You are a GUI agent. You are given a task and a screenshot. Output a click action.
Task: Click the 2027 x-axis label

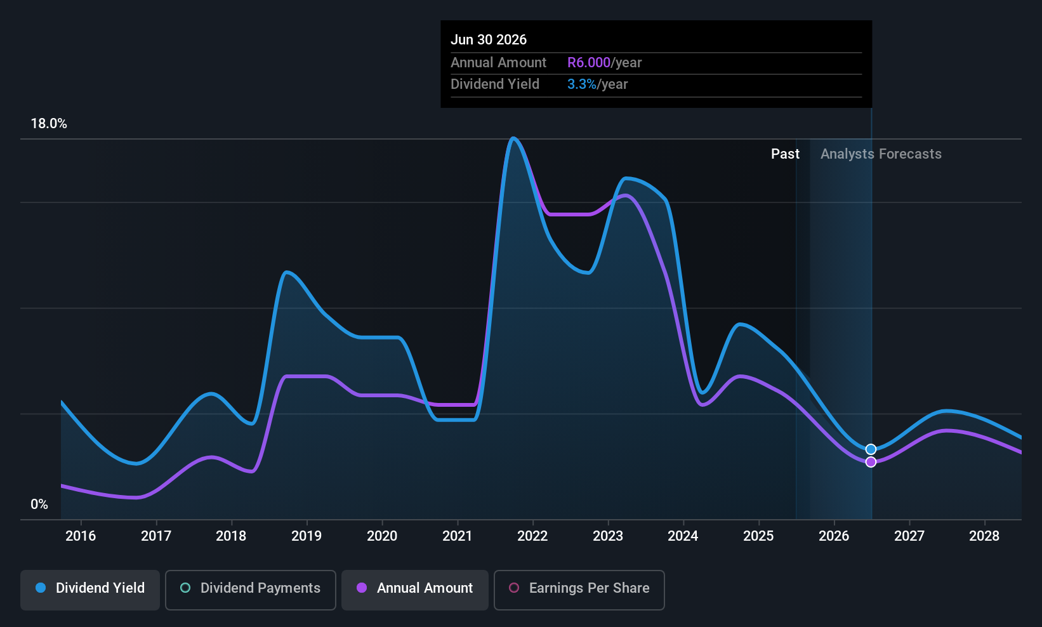tap(909, 536)
